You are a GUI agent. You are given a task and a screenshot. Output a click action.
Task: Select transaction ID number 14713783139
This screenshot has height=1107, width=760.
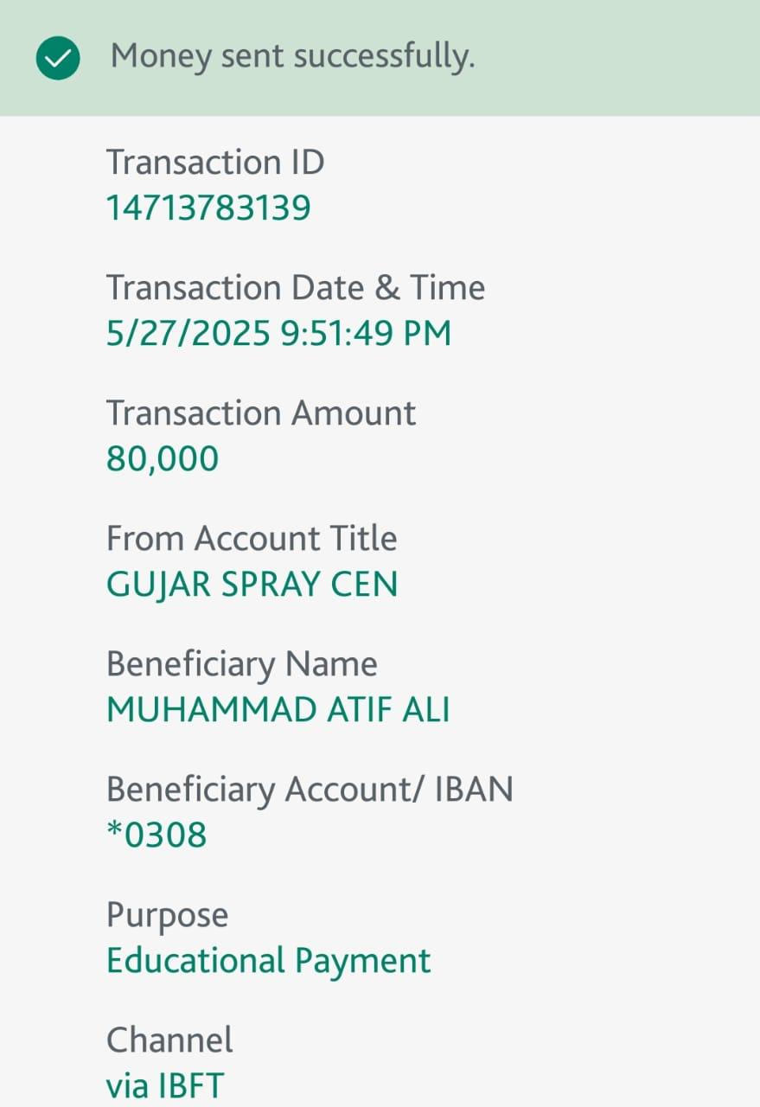208,208
